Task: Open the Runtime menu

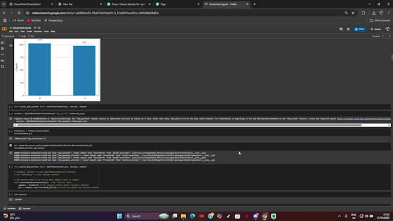Action: (38, 32)
